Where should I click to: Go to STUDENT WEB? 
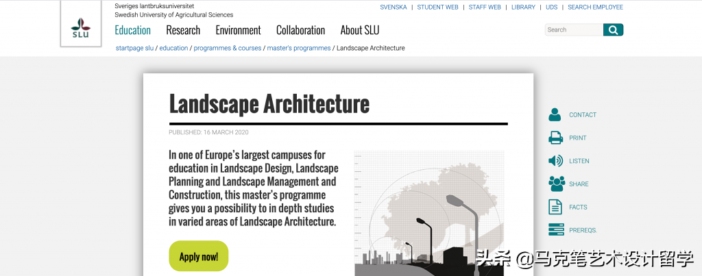tap(438, 7)
